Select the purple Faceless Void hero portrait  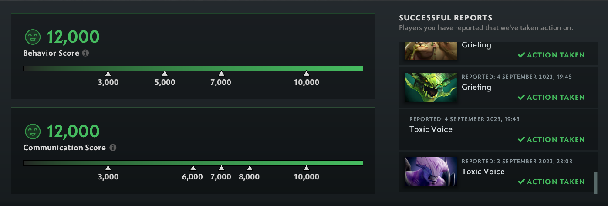[430, 172]
